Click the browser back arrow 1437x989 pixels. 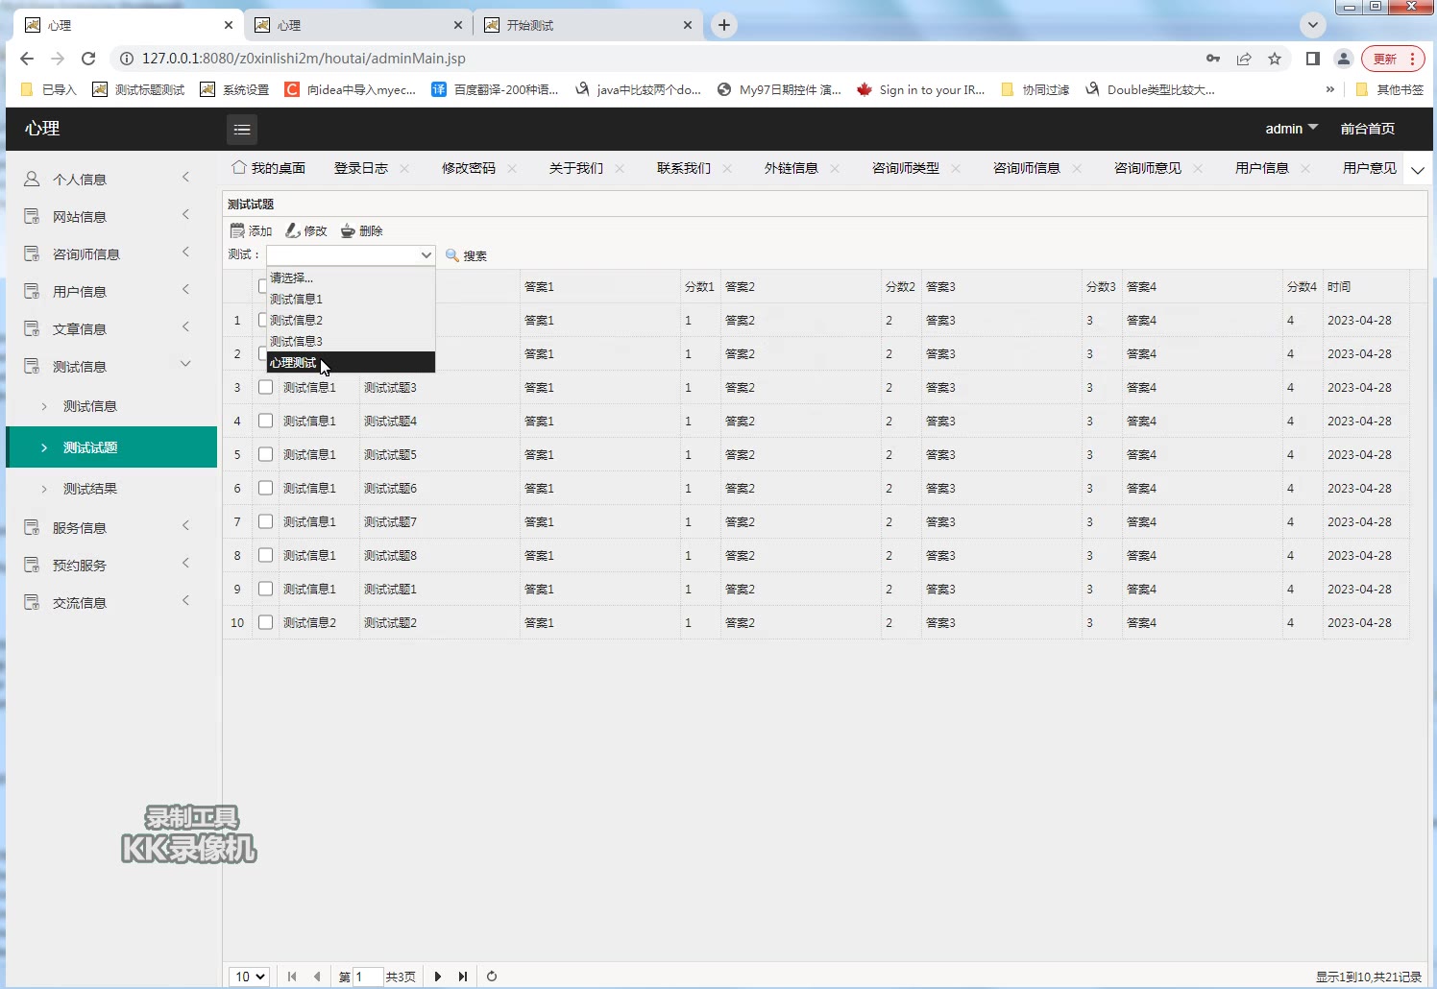point(27,59)
